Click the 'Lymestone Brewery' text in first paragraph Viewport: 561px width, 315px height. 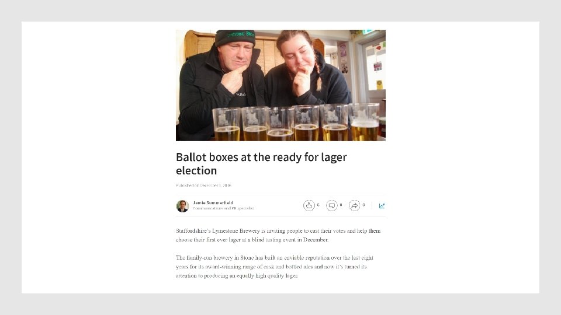coord(236,231)
